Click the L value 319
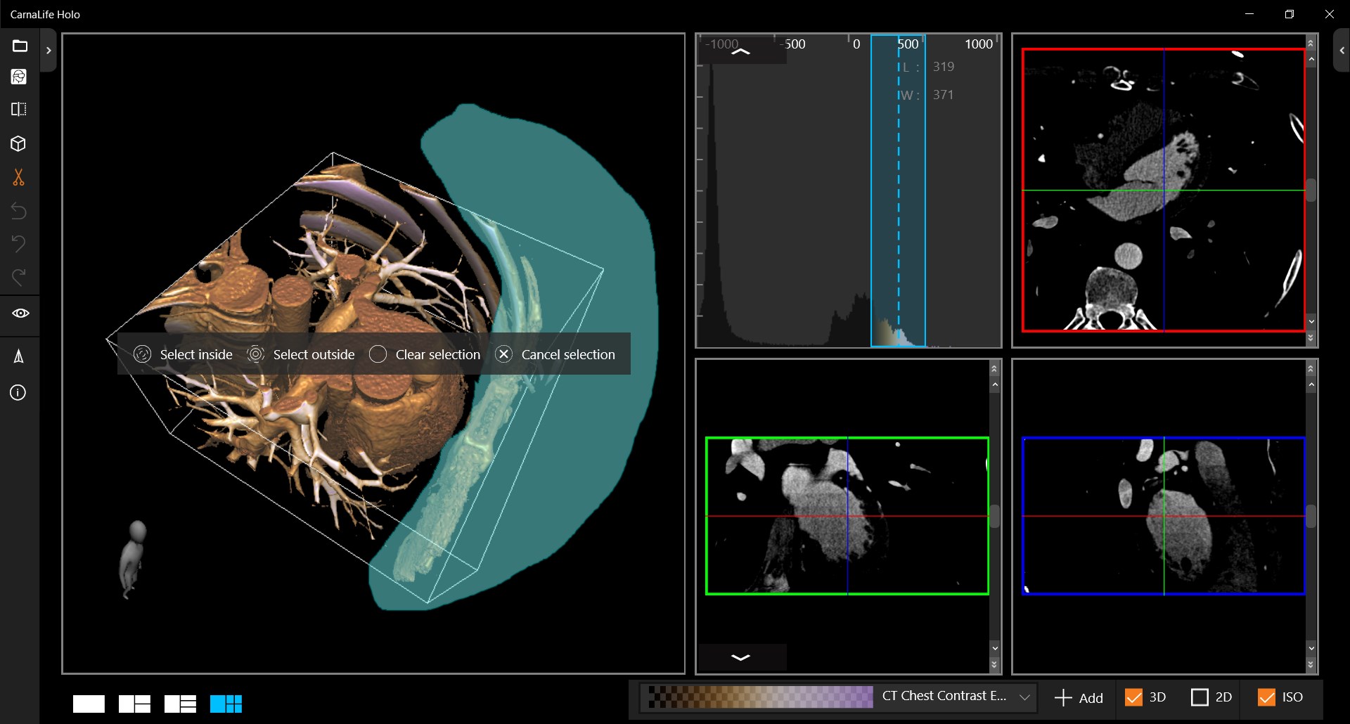Viewport: 1350px width, 724px height. pyautogui.click(x=944, y=67)
